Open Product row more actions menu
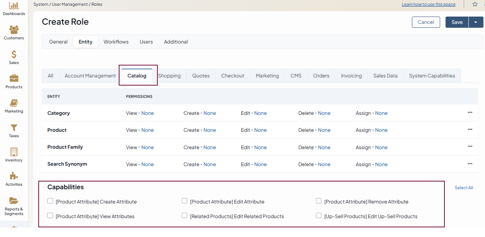 (470, 130)
